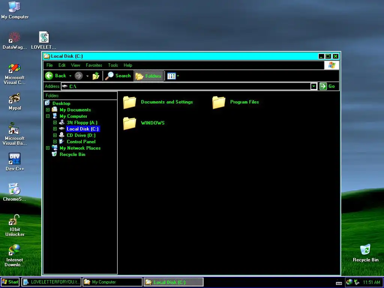The image size is (384, 288).
Task: Expand the Local Disk (C:) tree node
Action: click(x=55, y=129)
